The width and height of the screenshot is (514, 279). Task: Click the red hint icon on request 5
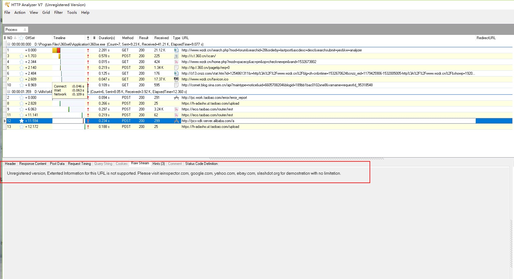88,68
